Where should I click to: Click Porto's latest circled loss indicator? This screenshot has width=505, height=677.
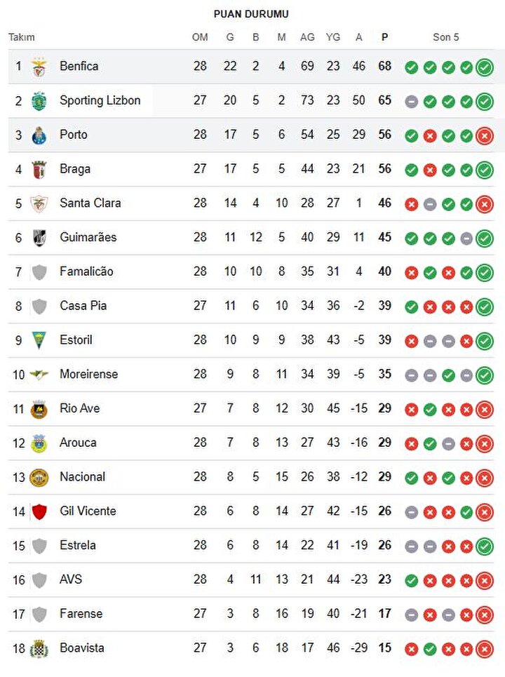(485, 135)
